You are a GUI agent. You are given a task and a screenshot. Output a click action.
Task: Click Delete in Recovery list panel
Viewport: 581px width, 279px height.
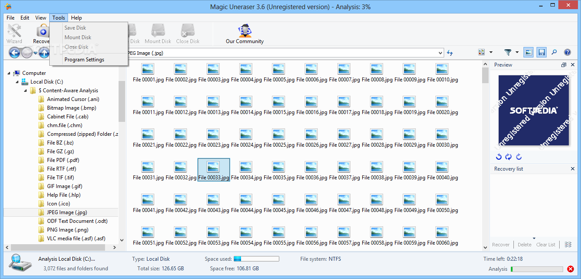pos(524,245)
